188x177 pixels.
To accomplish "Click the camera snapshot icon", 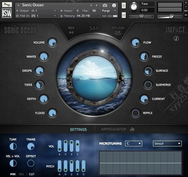I will tap(105, 5).
